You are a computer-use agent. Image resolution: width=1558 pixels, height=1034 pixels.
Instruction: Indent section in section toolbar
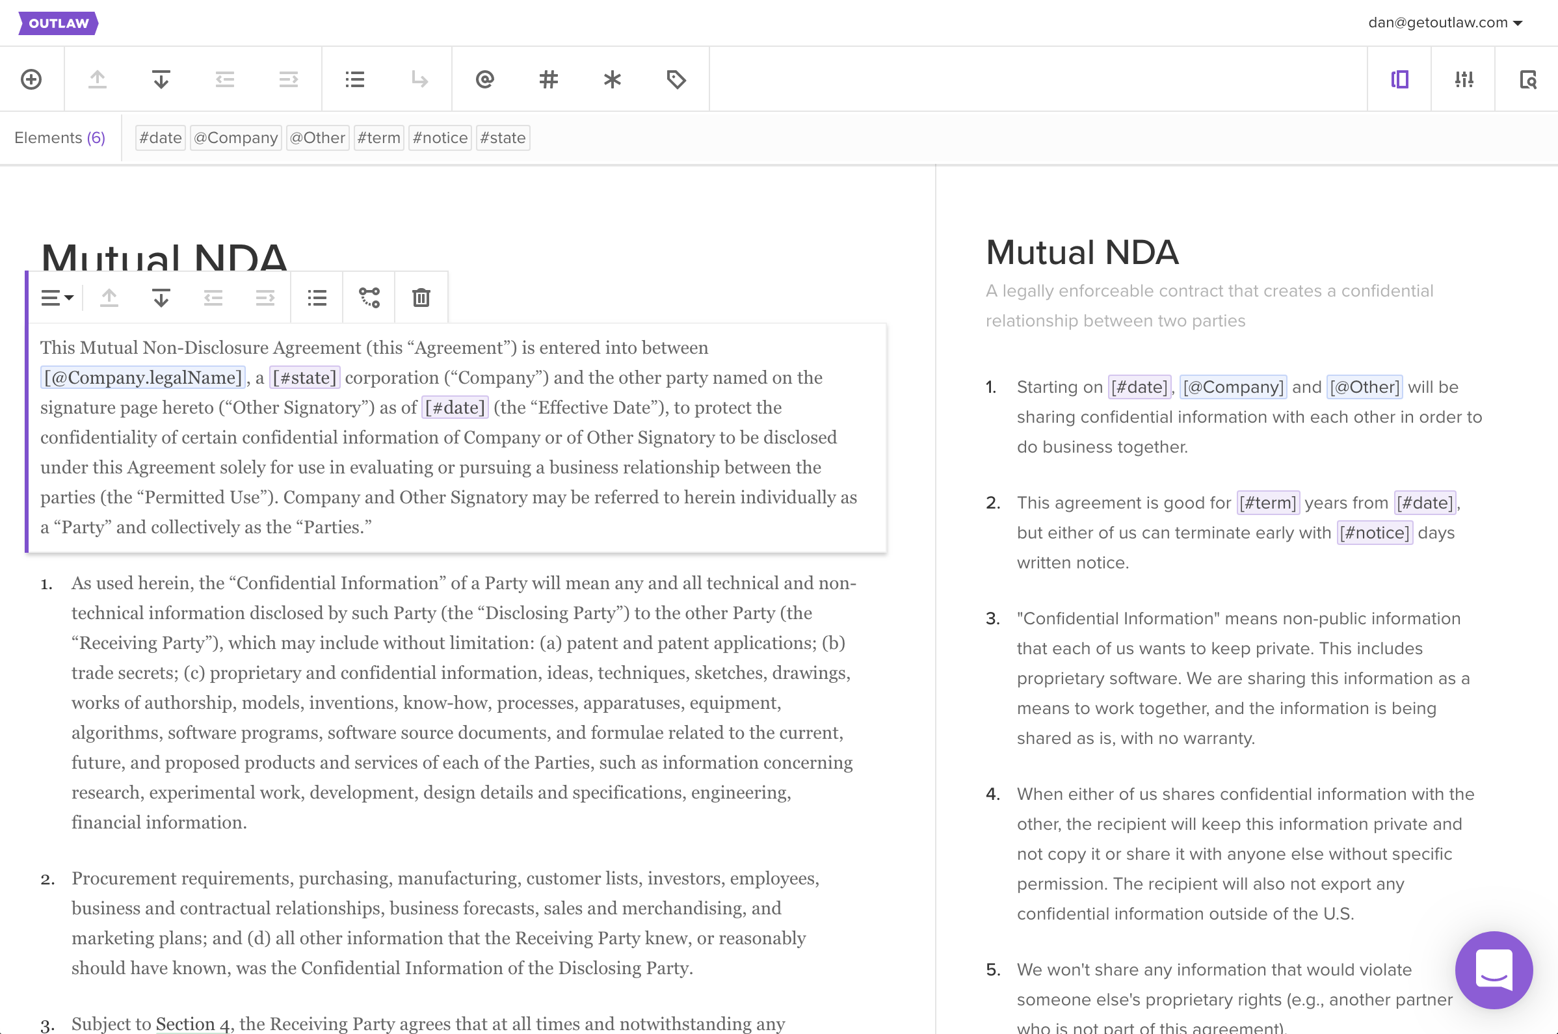[265, 298]
